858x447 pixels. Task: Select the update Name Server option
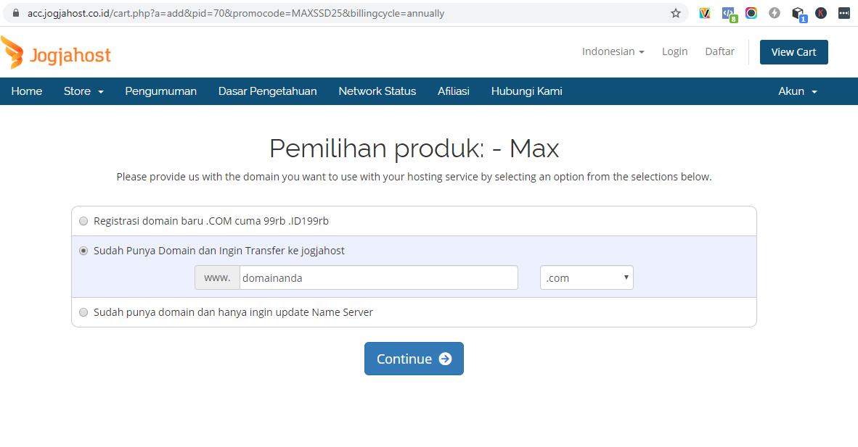(x=83, y=312)
